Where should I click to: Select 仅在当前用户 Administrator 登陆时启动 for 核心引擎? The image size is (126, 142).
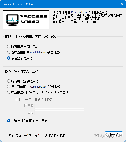click(35, 87)
